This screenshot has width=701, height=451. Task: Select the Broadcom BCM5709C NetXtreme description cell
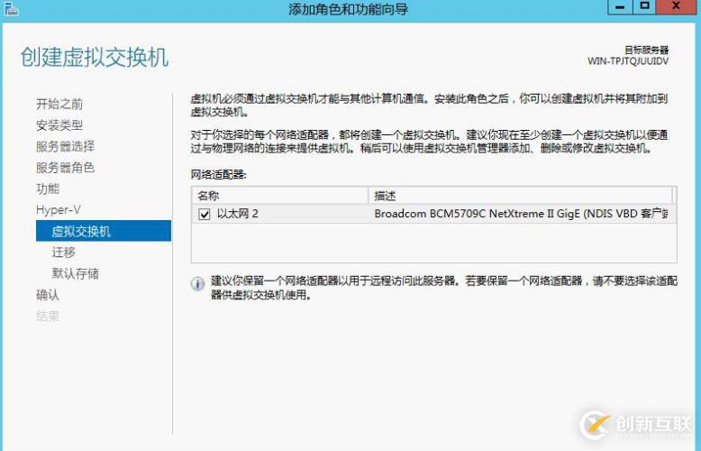pyautogui.click(x=523, y=215)
